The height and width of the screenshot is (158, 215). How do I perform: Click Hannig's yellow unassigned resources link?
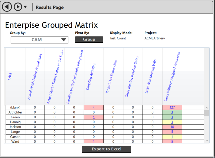pos(172,122)
